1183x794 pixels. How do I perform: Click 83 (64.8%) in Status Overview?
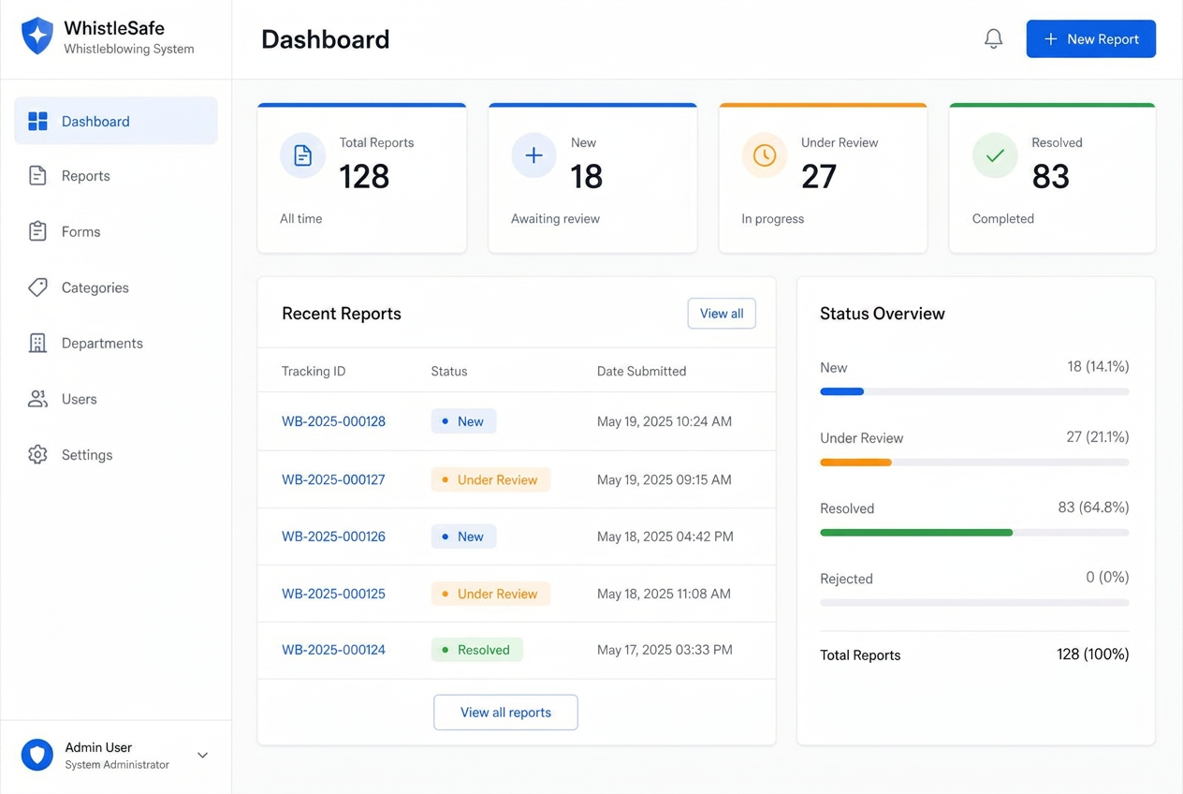1093,507
